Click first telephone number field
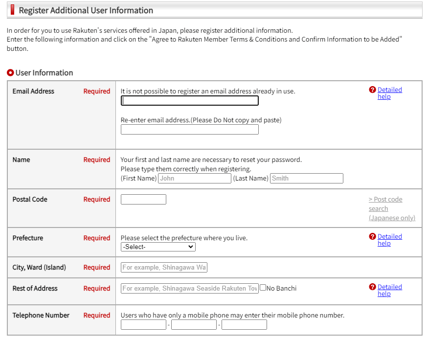Viewport: 427px width, 341px height. 143,325
